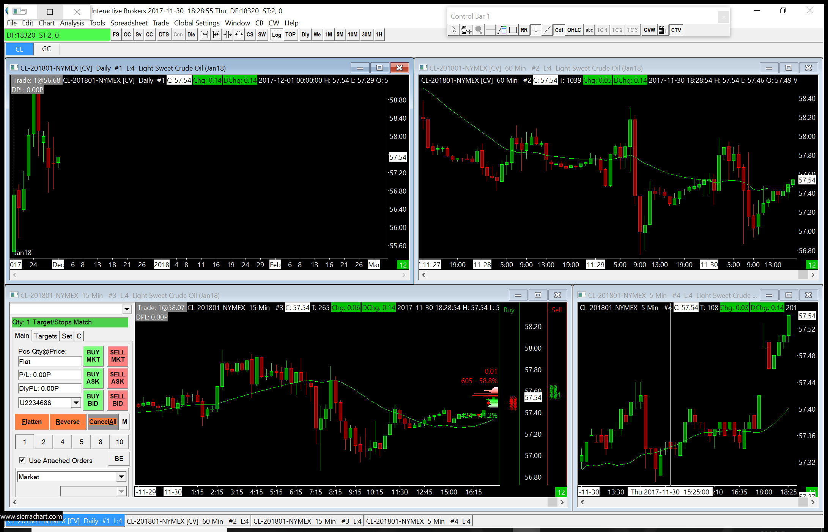
Task: Uncheck Use Attached Orders checkbox
Action: tap(22, 460)
